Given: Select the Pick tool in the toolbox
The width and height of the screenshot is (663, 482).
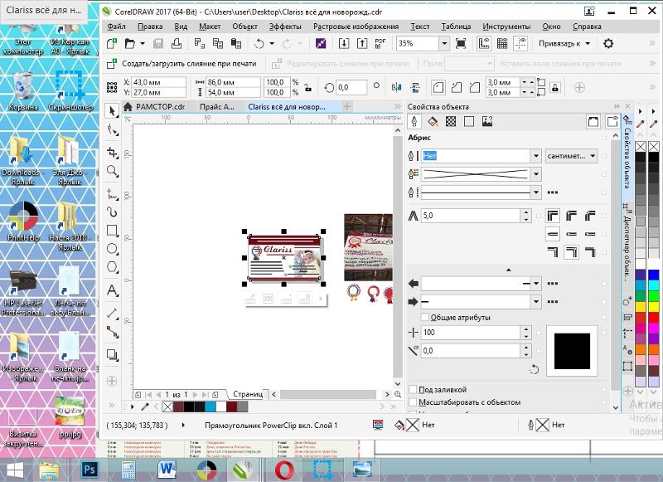Looking at the screenshot, I should click(114, 110).
